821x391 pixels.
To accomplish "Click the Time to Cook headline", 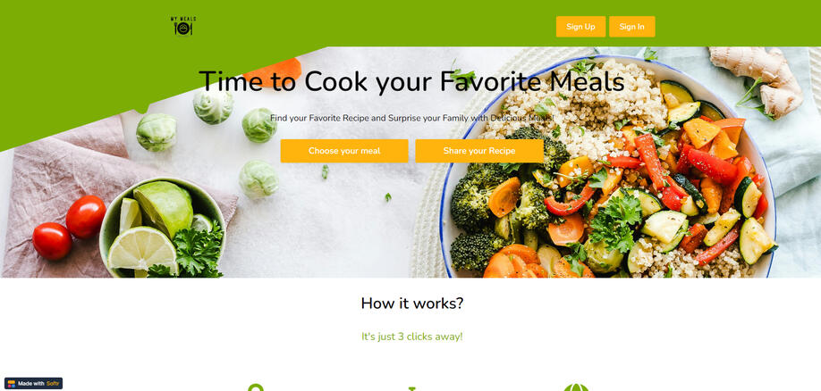I will [411, 81].
